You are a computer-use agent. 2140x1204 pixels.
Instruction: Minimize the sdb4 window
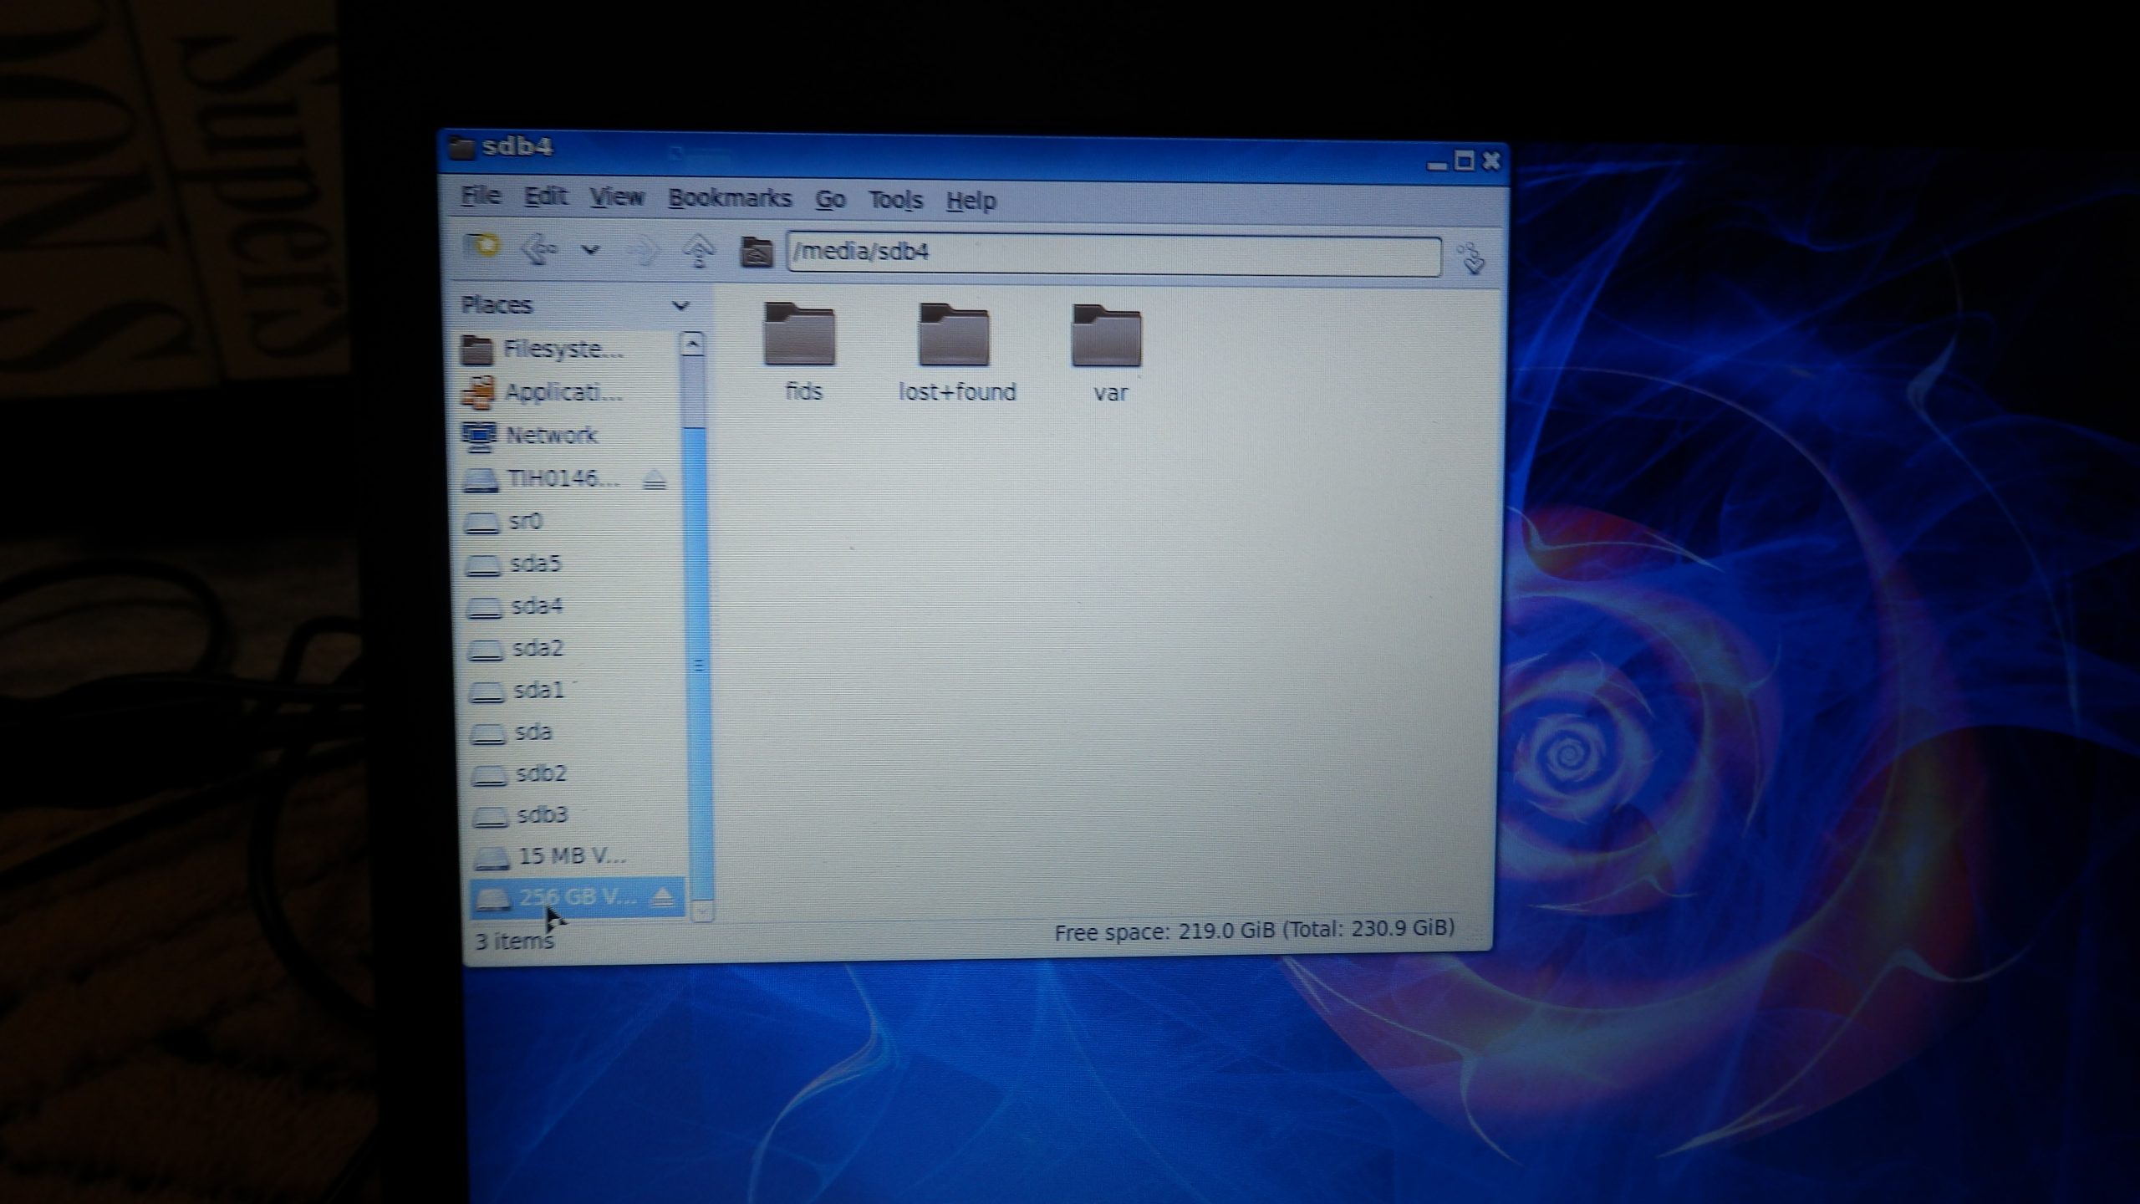[x=1437, y=165]
